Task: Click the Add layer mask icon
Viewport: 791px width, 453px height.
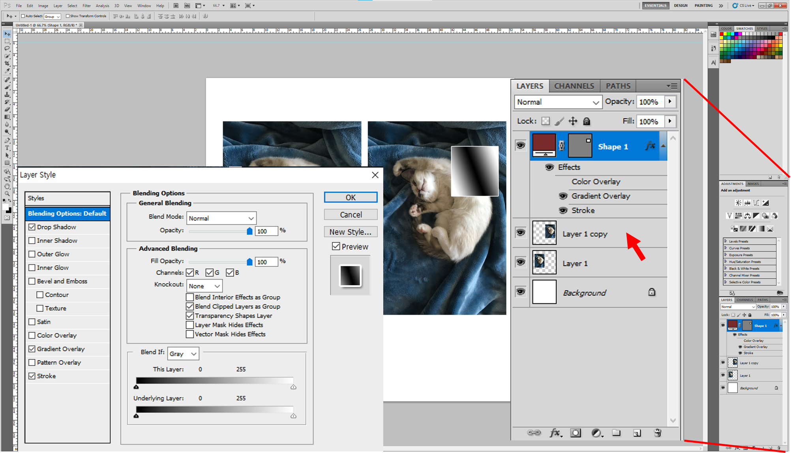Action: [575, 433]
